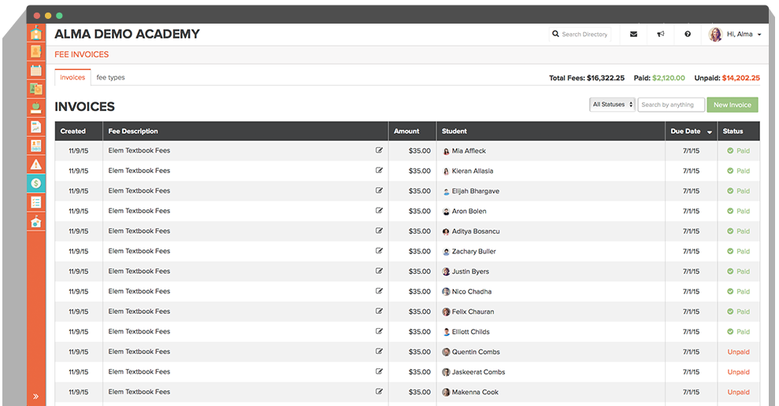Open the calendar icon in sidebar
Image resolution: width=779 pixels, height=406 pixels.
click(36, 71)
